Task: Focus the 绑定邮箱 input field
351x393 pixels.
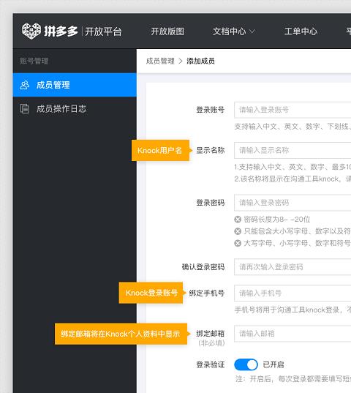Action: (292, 334)
